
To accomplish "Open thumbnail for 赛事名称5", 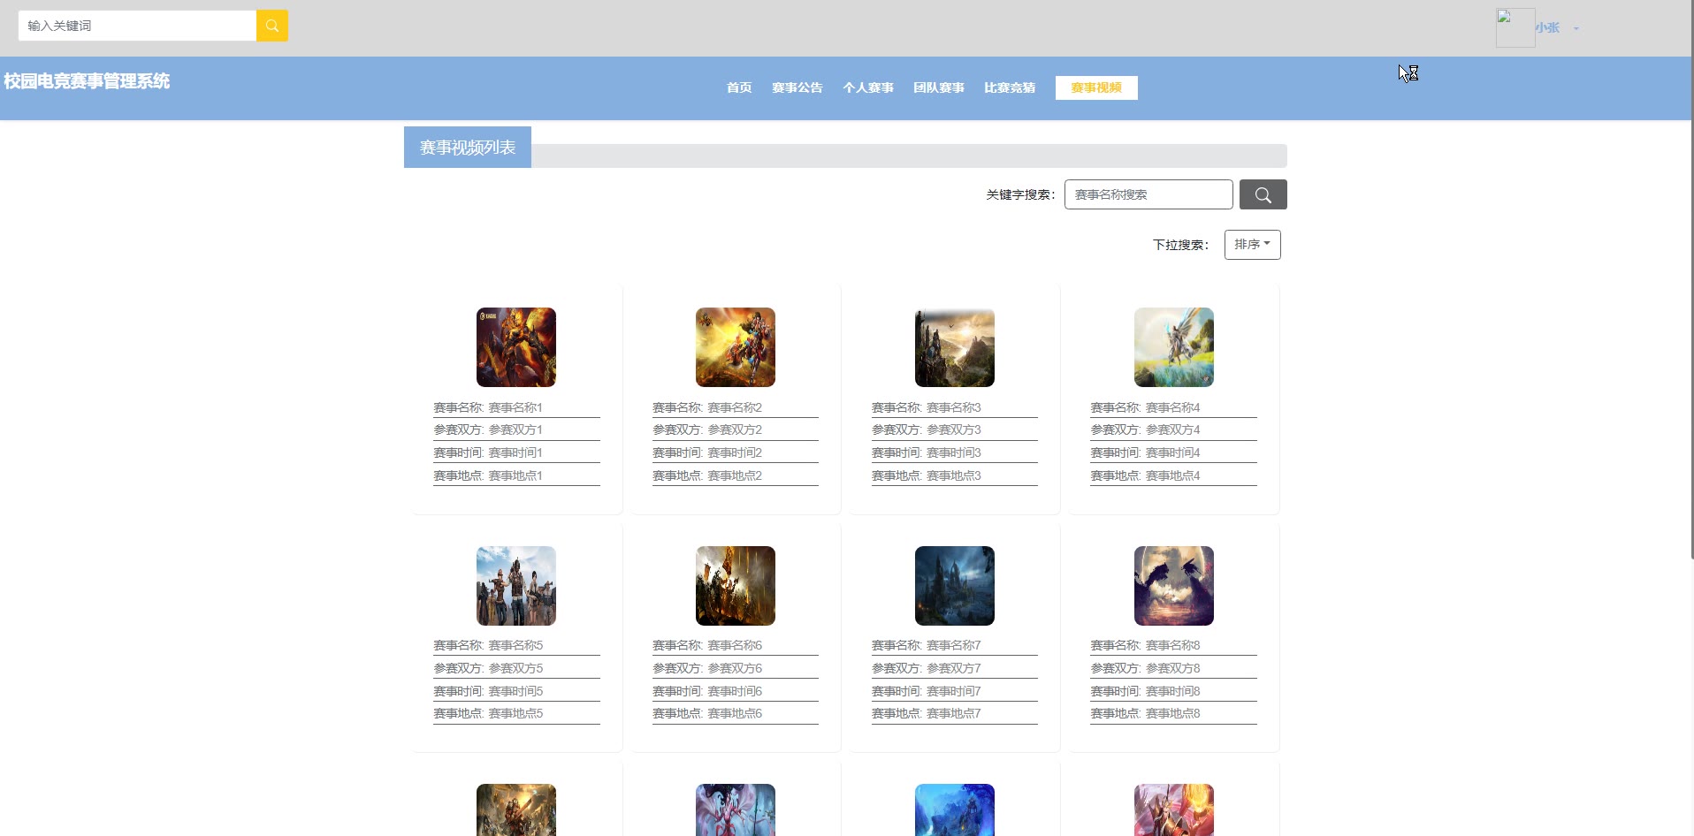I will click(x=516, y=586).
